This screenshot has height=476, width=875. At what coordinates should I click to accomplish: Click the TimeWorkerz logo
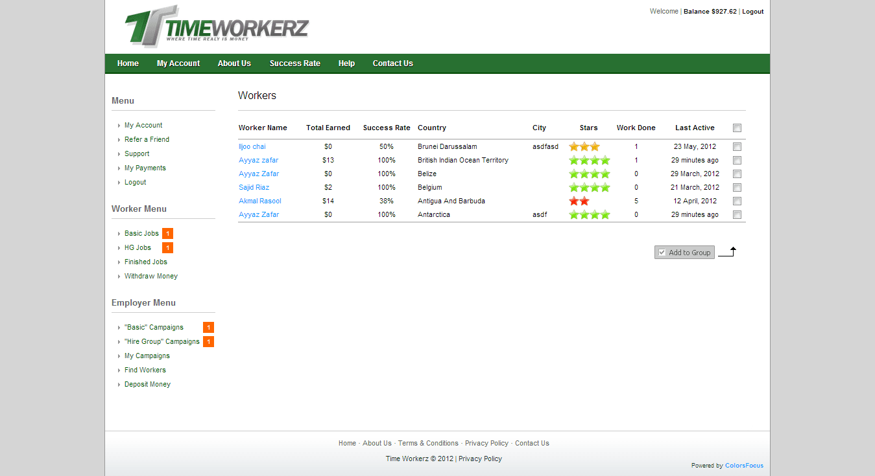[217, 27]
